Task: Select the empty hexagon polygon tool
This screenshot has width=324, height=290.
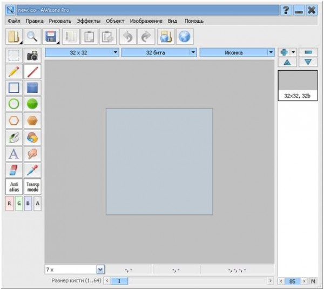Action: click(14, 120)
